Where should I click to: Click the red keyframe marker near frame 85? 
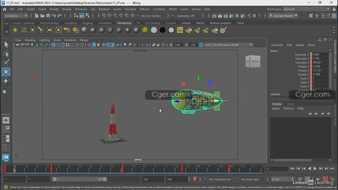pos(182,169)
